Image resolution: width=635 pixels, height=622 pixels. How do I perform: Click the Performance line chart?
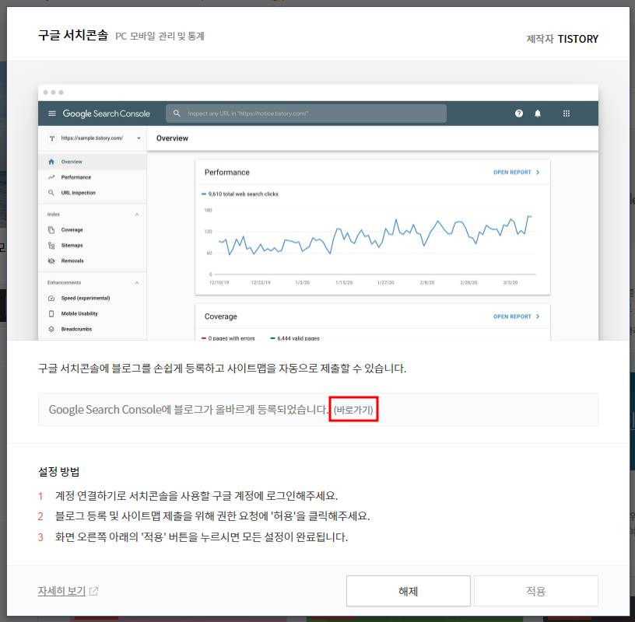373,241
